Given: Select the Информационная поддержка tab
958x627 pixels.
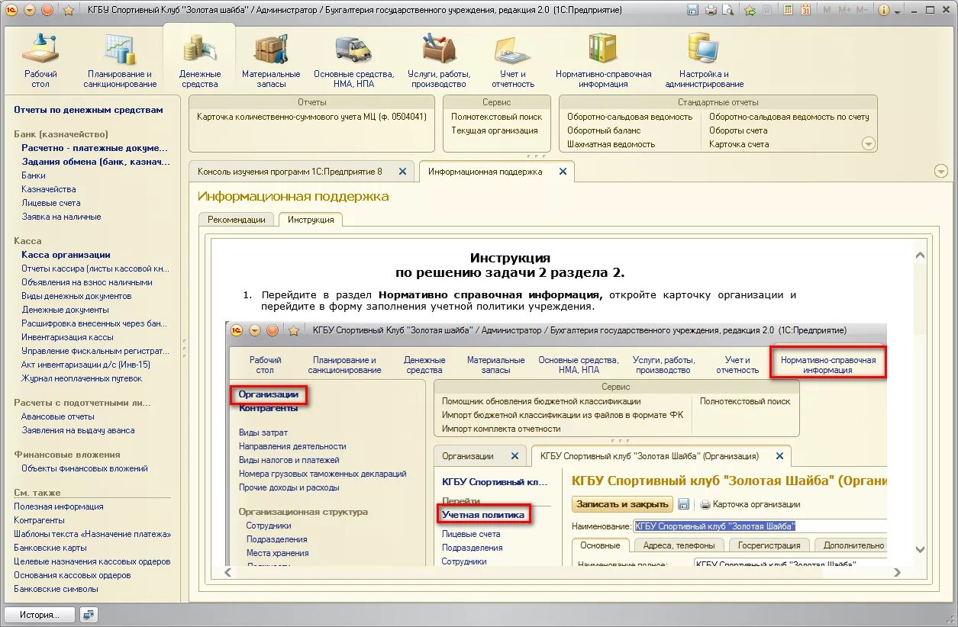Looking at the screenshot, I should [485, 172].
